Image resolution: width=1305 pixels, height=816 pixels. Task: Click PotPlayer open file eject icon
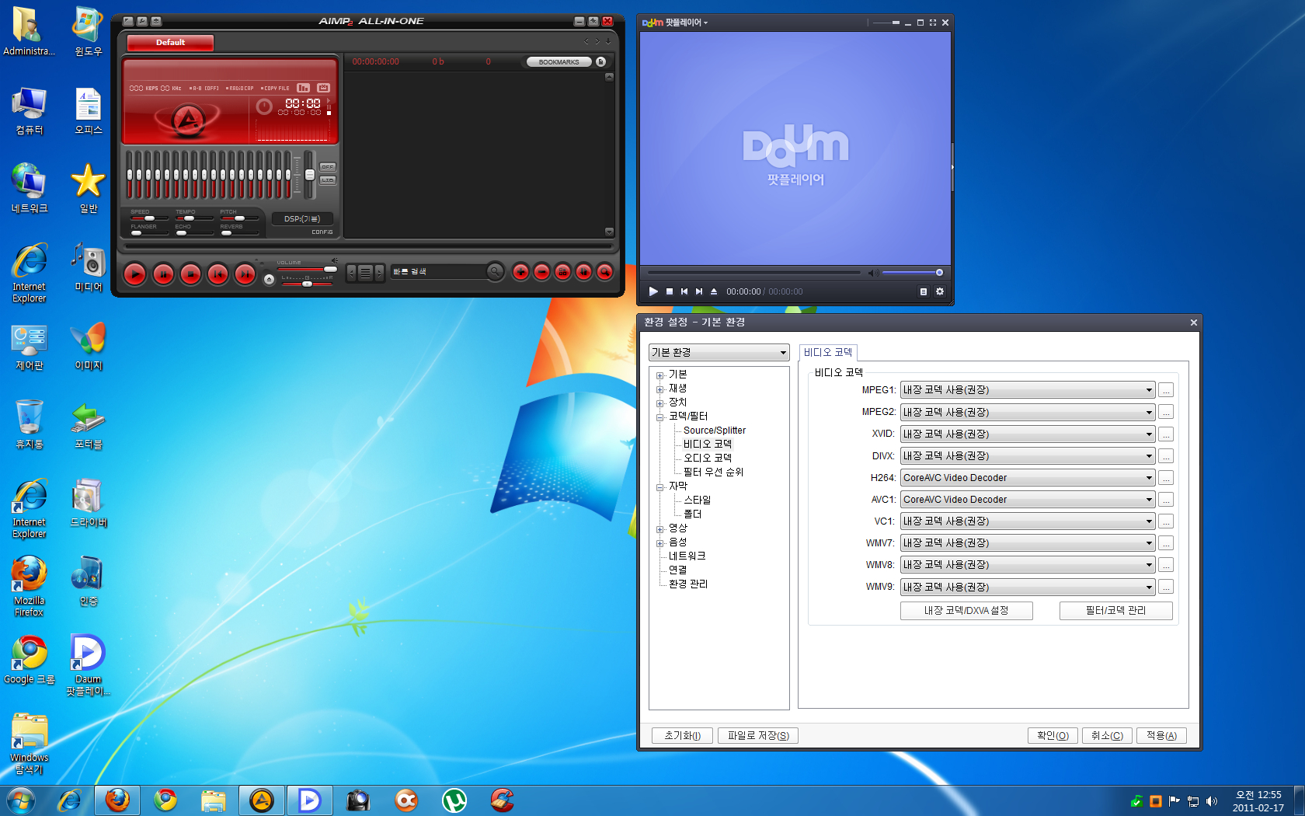click(714, 291)
